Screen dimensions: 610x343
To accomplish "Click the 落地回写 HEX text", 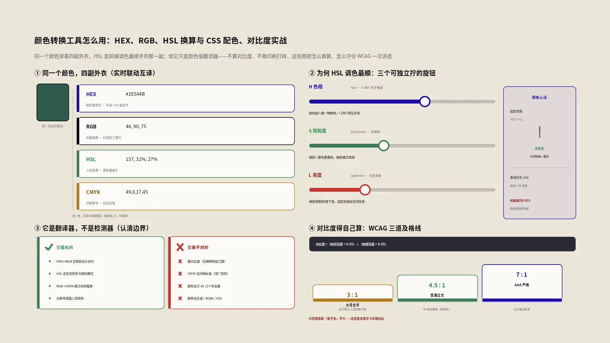I will (519, 178).
